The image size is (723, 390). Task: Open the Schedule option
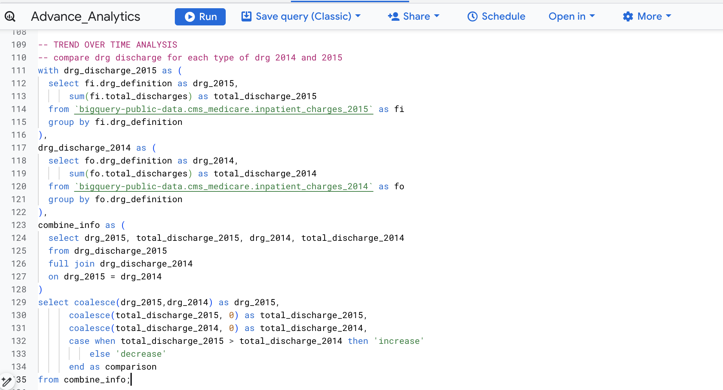point(496,16)
